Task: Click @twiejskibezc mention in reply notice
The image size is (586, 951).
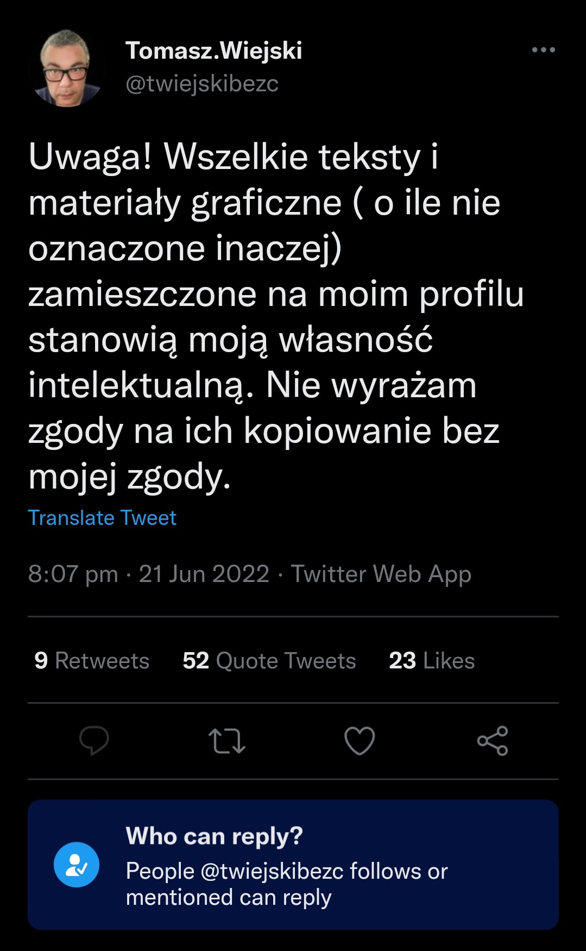Action: point(272,871)
